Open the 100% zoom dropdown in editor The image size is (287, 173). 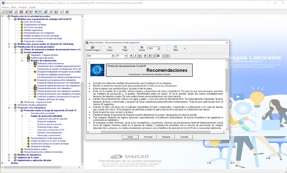pyautogui.click(x=158, y=49)
